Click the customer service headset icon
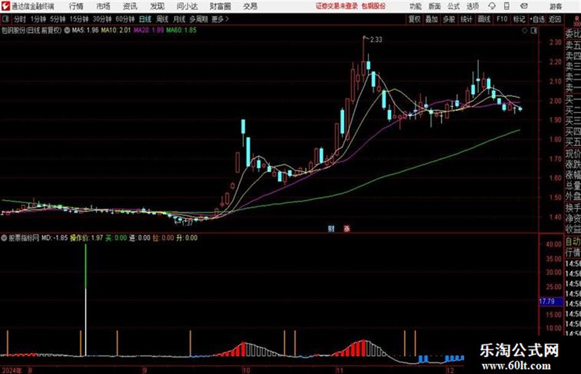Image resolution: width=581 pixels, height=374 pixels. point(492,6)
